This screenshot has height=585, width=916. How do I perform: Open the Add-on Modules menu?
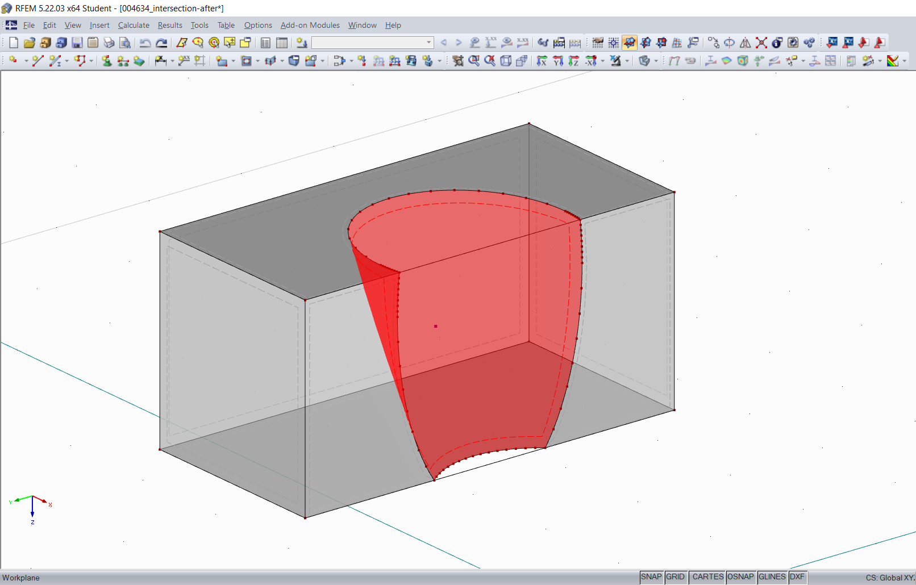pos(310,25)
